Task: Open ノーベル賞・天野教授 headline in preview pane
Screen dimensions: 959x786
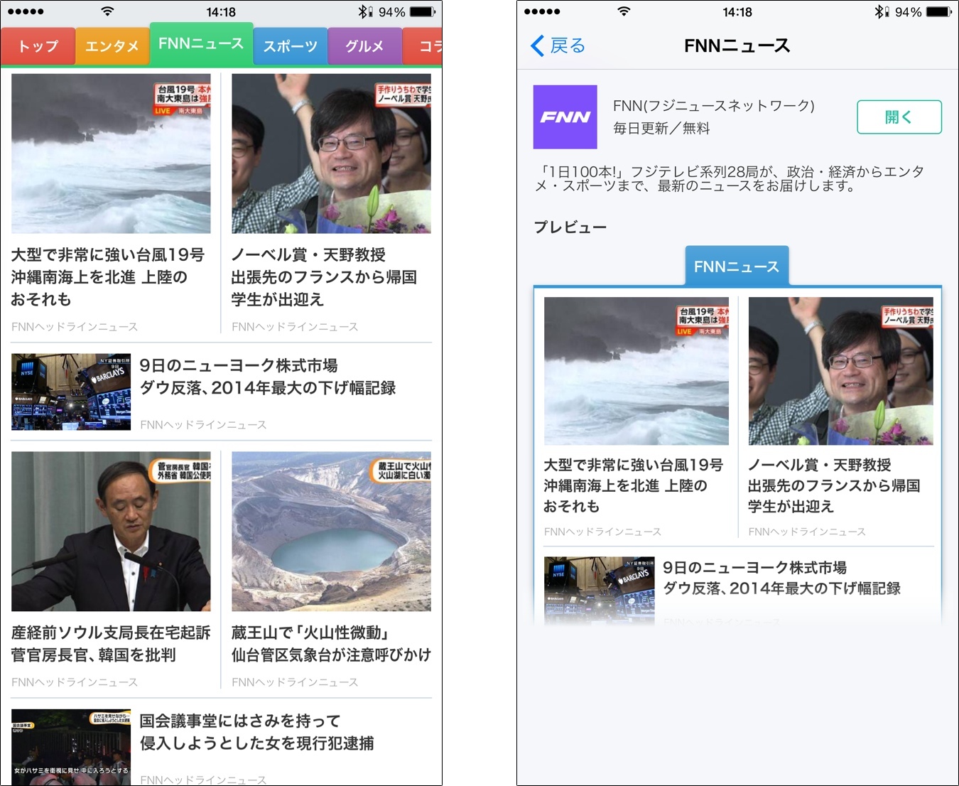Action: [834, 485]
